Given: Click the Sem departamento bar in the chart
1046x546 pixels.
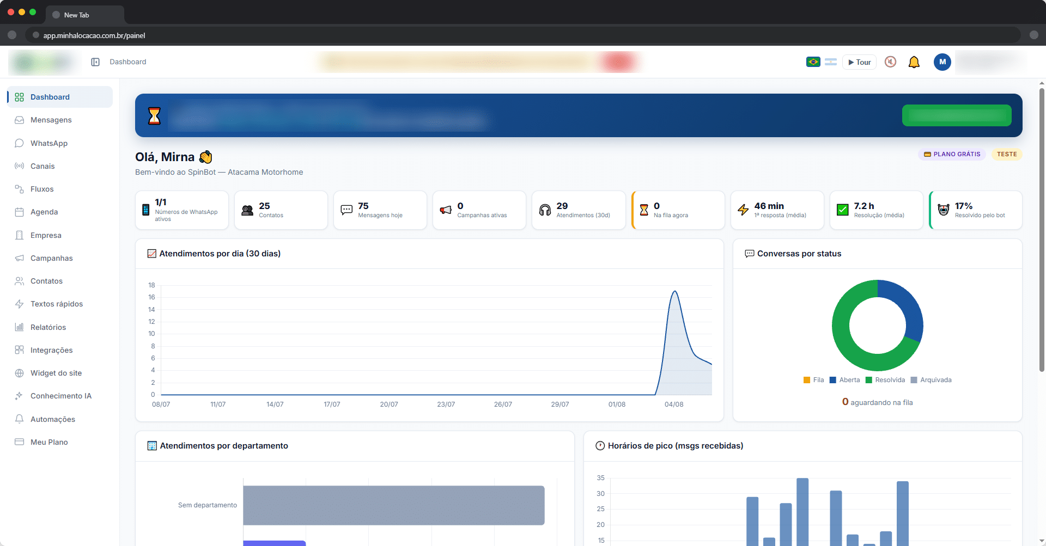Looking at the screenshot, I should point(394,505).
